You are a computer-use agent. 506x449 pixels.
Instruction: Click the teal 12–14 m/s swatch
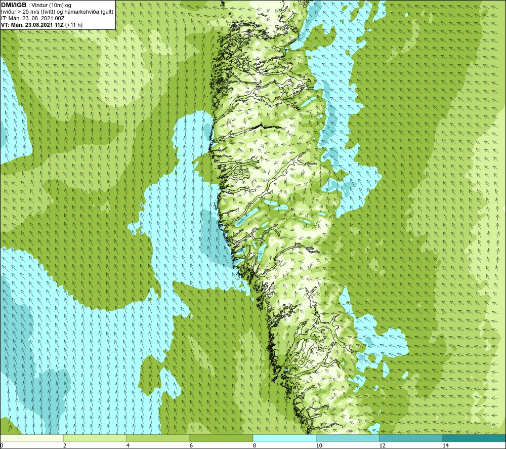[x=411, y=438]
